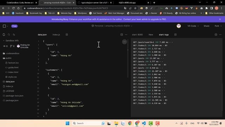Switch to typicode/json-server browser tab

coord(95,2)
